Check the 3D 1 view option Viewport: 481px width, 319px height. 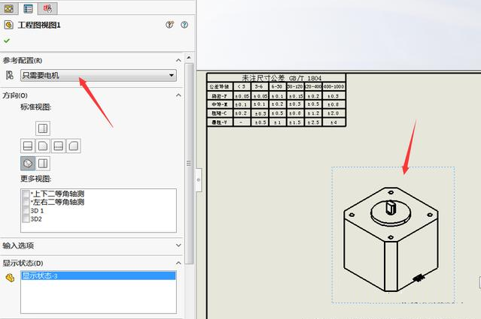[26, 211]
